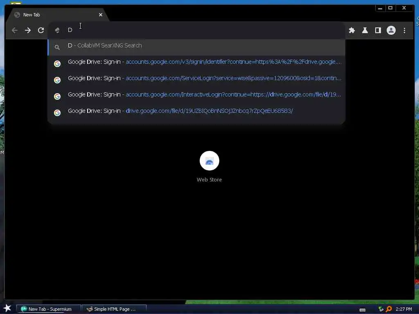
Task: Maximize the Supermium browser window
Action: pyautogui.click(x=390, y=8)
